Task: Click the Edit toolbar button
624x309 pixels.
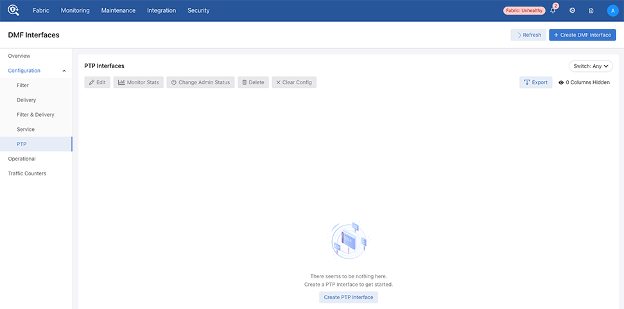Action: [97, 82]
